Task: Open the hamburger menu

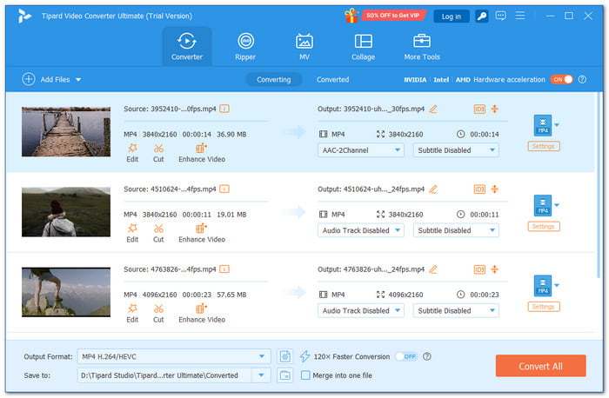Action: pos(519,16)
